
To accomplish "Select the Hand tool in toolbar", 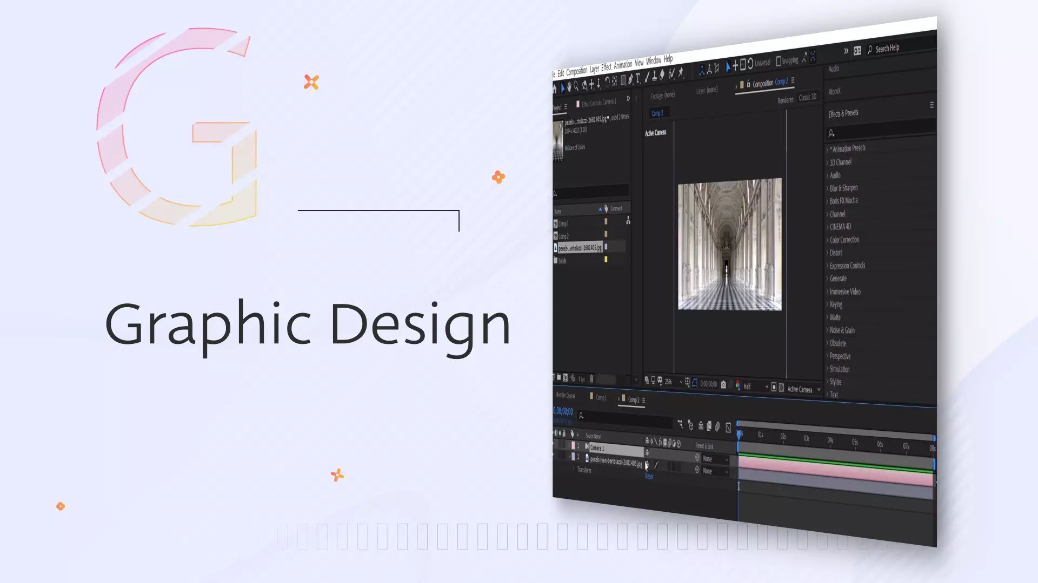I will tap(569, 87).
